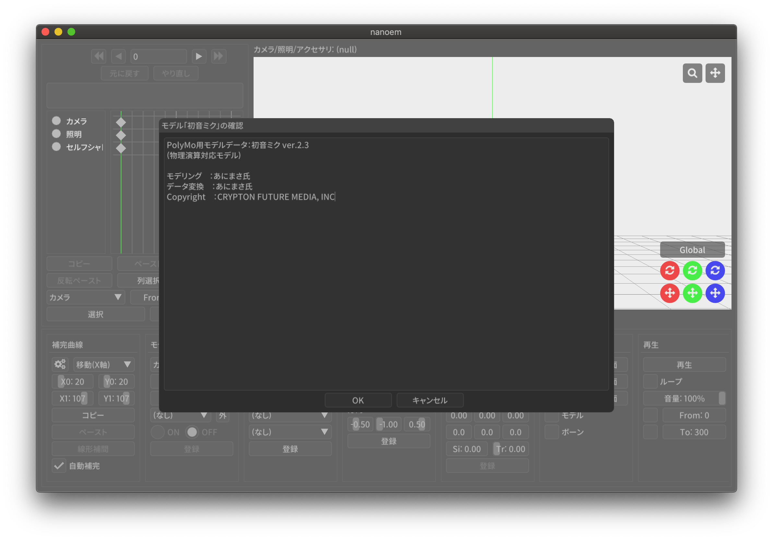773x540 pixels.
Task: Click the red rotate axis icon
Action: click(669, 270)
